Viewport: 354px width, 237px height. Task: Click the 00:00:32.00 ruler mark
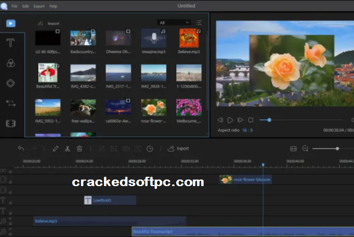point(190,161)
